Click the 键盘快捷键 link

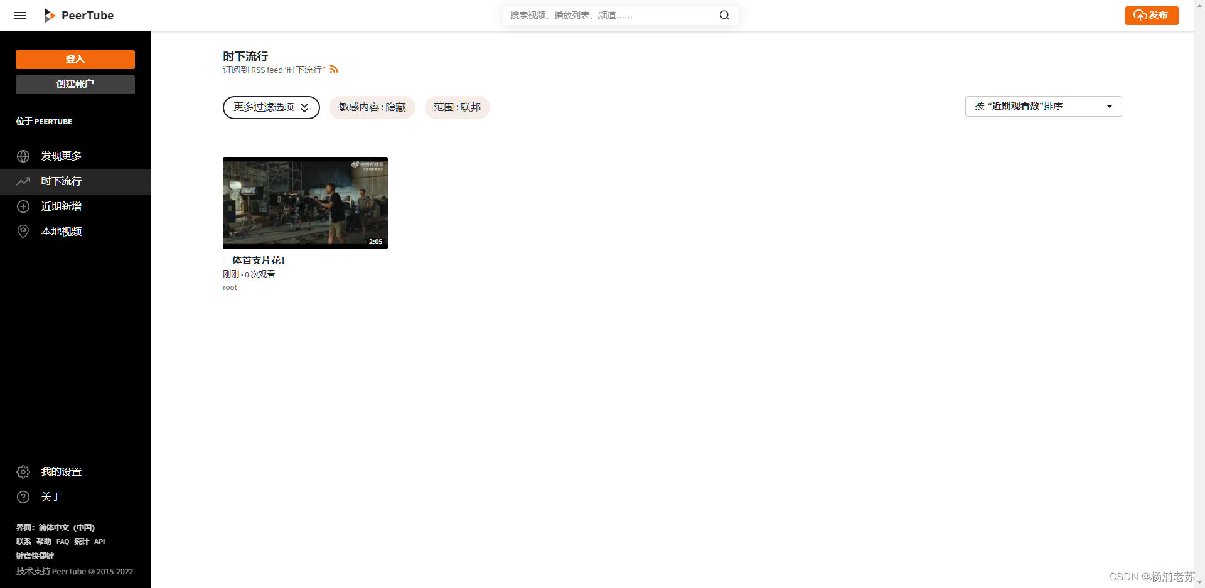pyautogui.click(x=35, y=556)
